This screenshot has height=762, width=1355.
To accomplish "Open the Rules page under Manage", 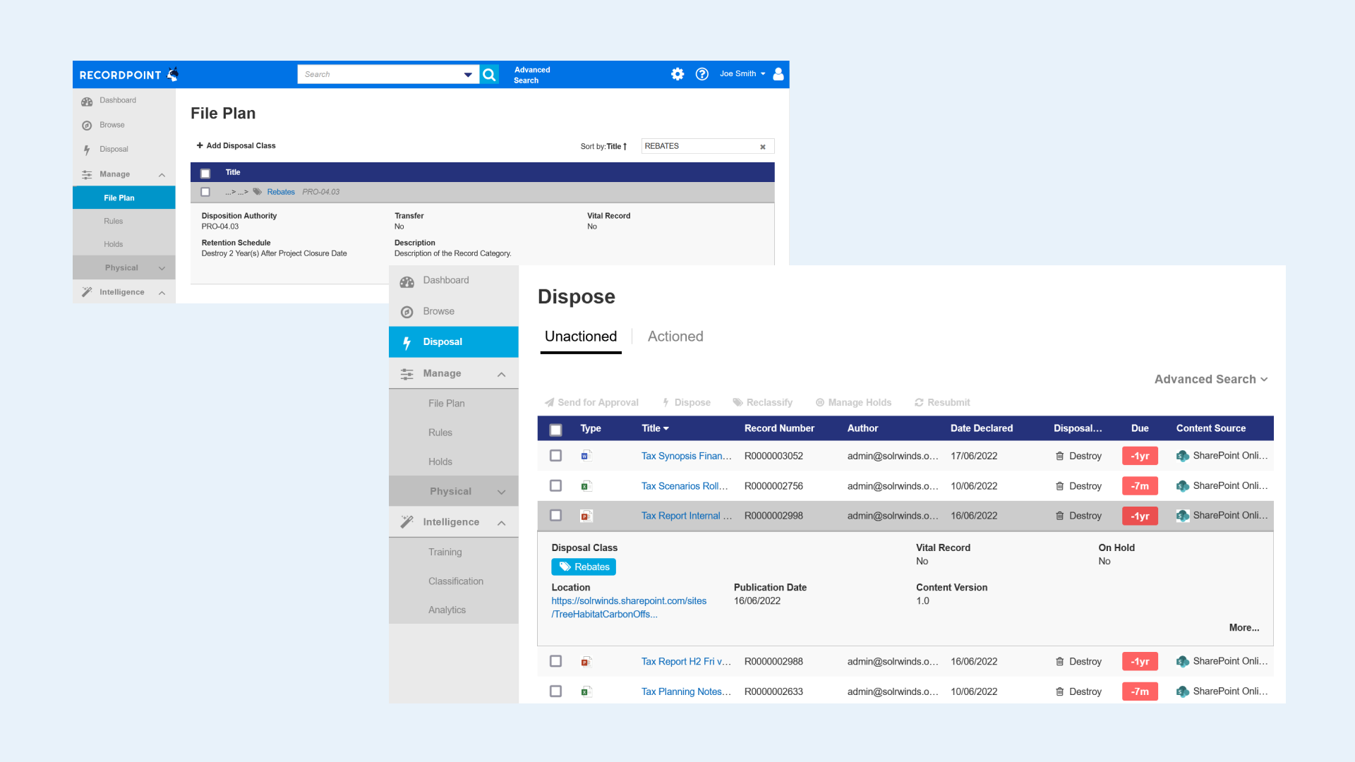I will 440,433.
